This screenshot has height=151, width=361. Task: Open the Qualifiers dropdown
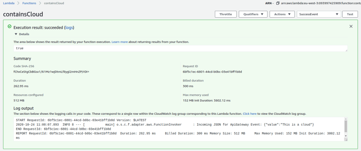[x=253, y=14]
